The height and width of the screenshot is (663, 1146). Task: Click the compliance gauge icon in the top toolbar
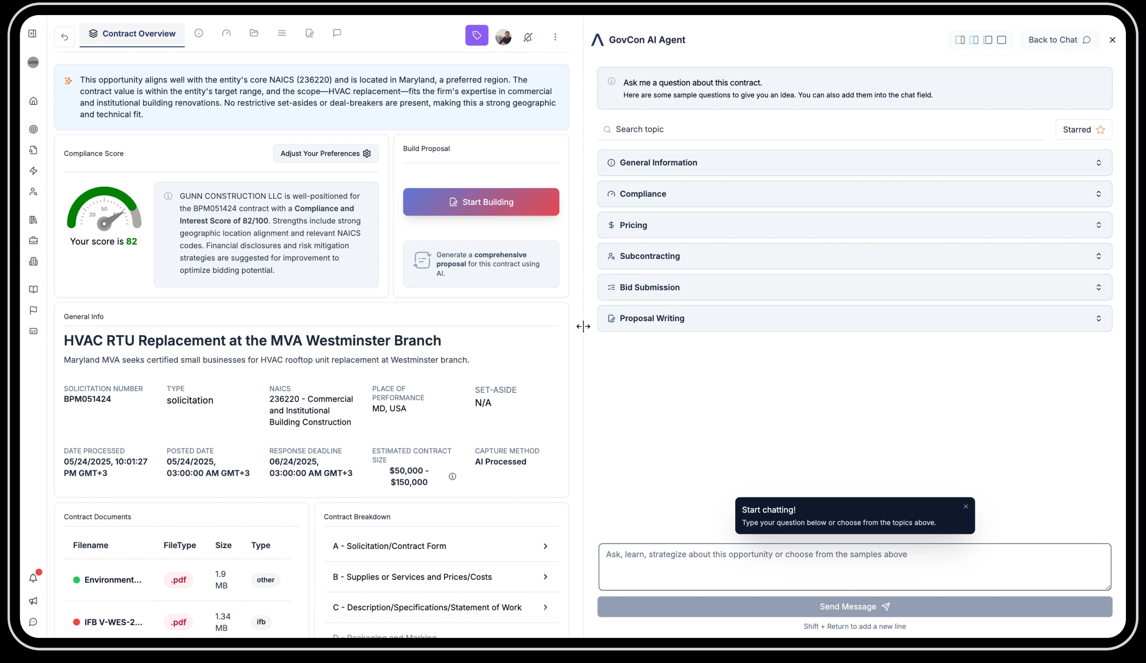pyautogui.click(x=226, y=33)
